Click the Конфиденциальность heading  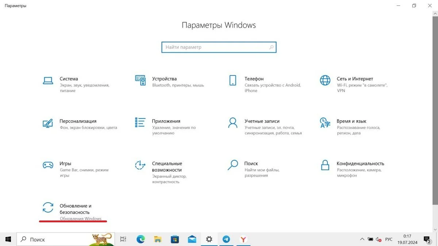[x=360, y=163]
